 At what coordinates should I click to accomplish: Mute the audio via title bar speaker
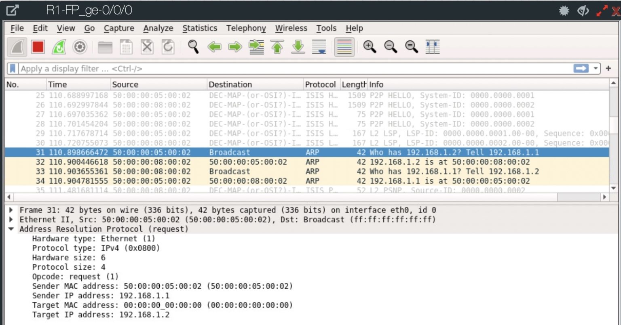coord(583,10)
